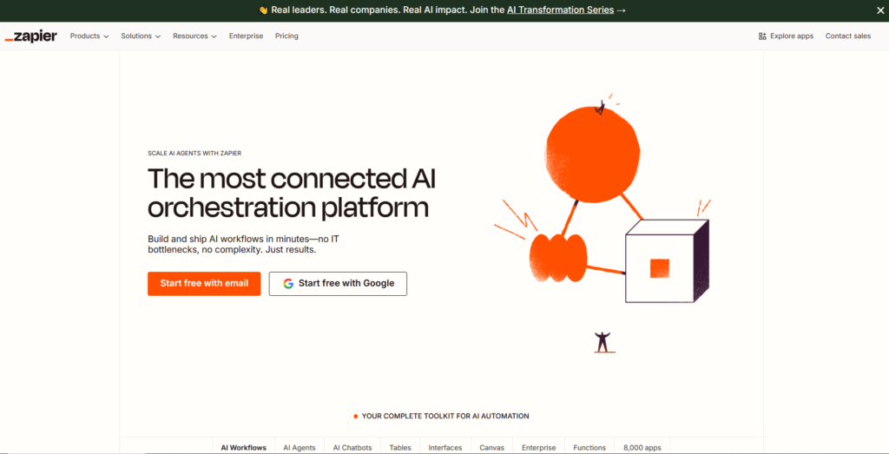The width and height of the screenshot is (889, 454).
Task: Open Contact sales link
Action: [x=847, y=36]
